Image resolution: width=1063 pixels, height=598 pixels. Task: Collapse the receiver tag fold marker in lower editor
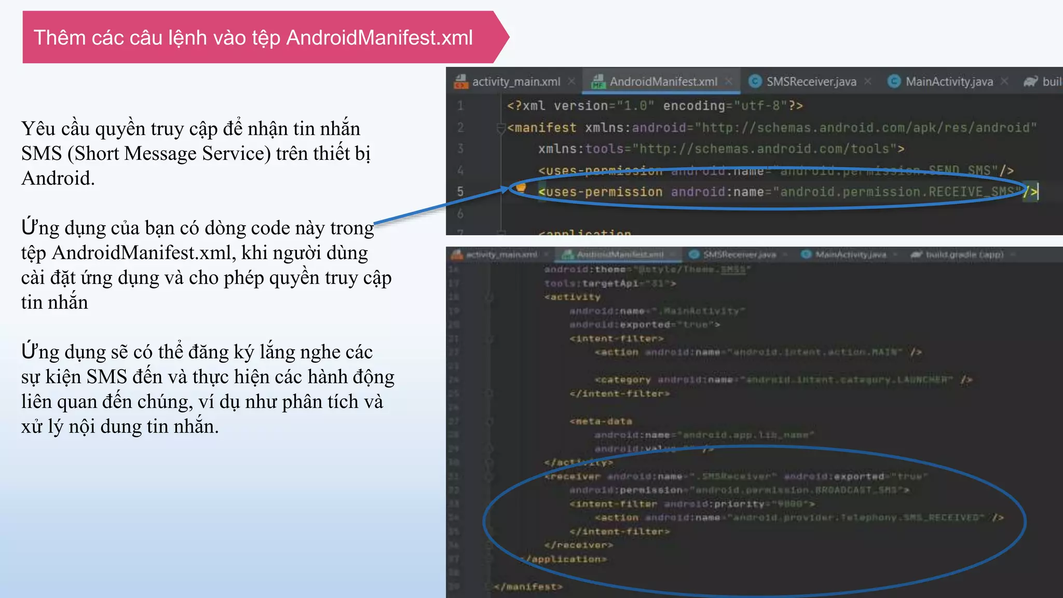[x=489, y=477]
